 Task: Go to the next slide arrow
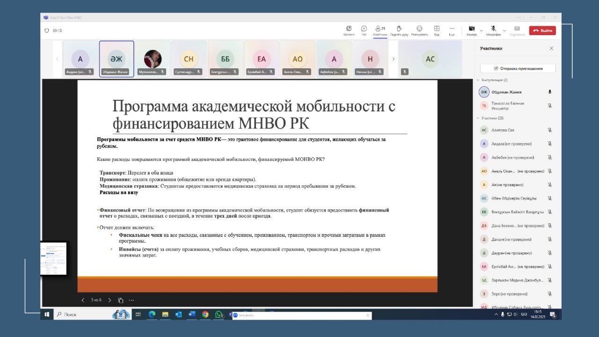click(110, 300)
